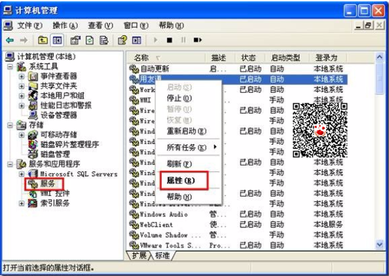Image resolution: width=389 pixels, height=276 pixels.
Task: Click the inner MDI restore button
Action: click(369, 25)
